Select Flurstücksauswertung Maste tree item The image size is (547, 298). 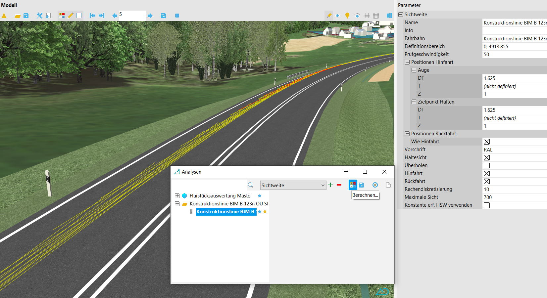coord(220,196)
